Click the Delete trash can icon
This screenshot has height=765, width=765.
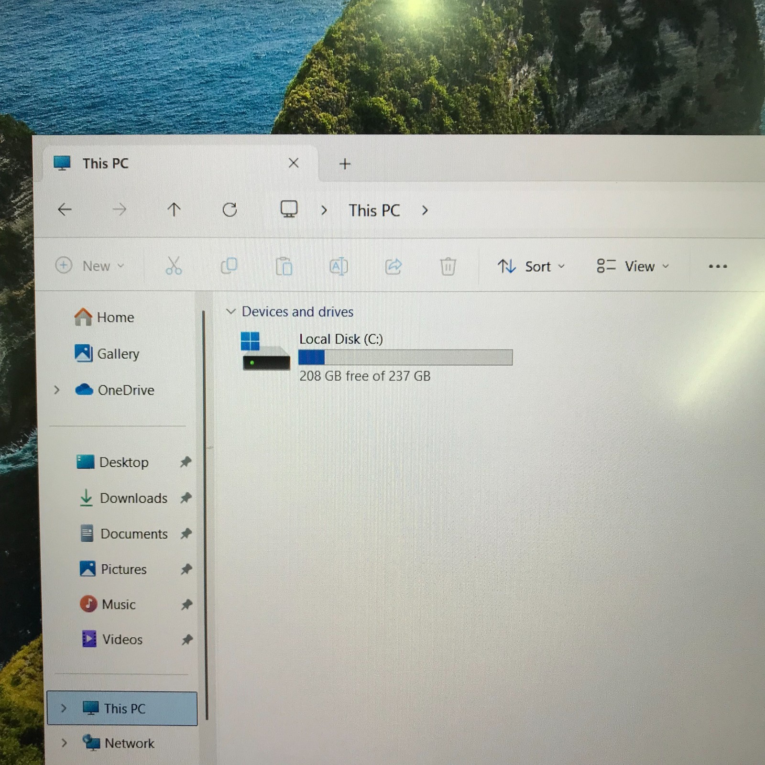tap(448, 266)
